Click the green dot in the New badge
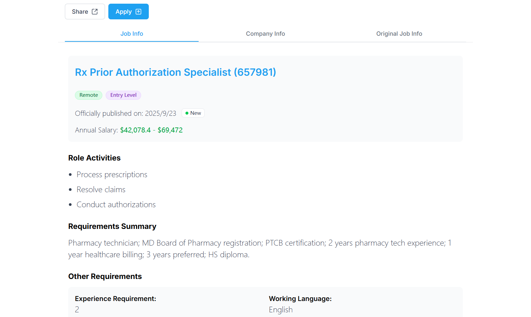 [187, 113]
